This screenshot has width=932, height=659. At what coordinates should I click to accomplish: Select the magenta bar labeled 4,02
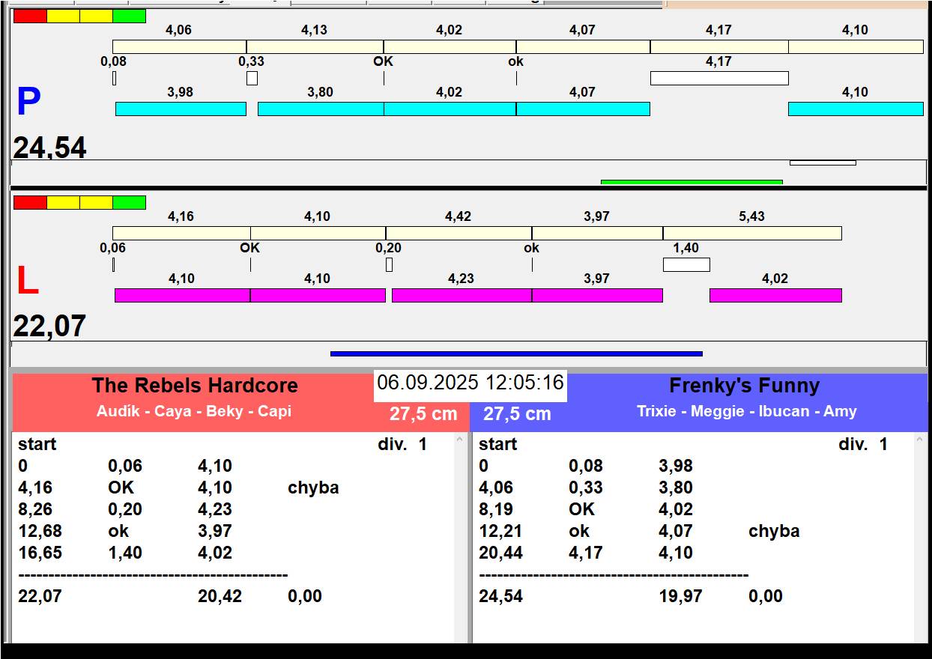click(775, 295)
